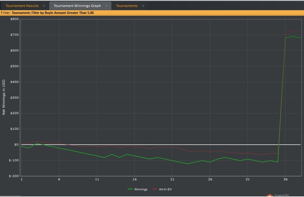Close the Tournaments tab
The image size is (304, 197).
click(x=143, y=6)
